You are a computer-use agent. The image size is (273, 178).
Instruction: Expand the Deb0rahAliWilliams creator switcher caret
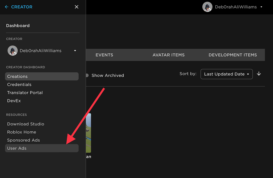tap(75, 50)
